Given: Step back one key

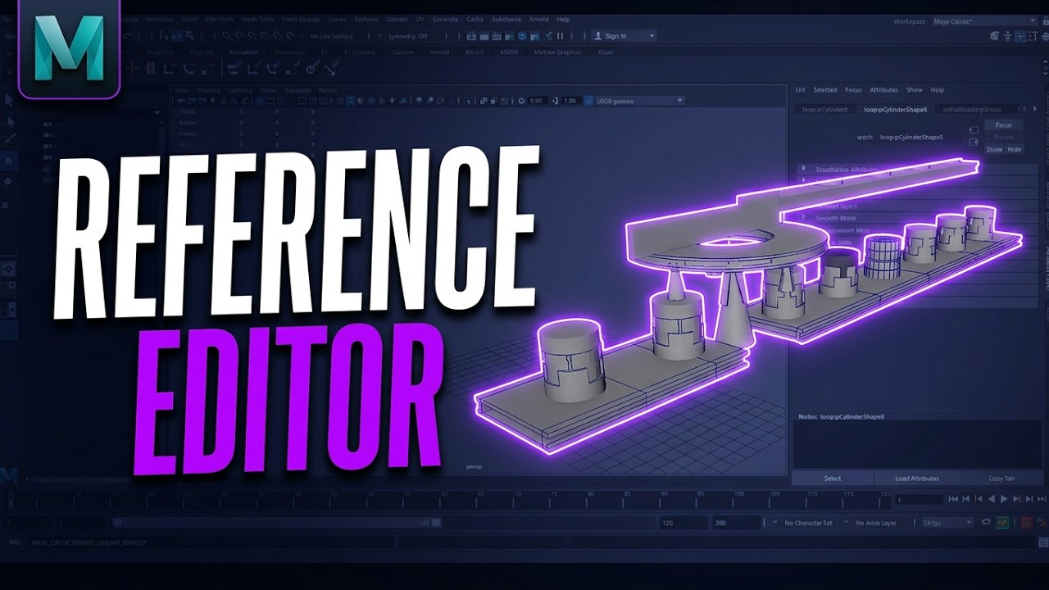Looking at the screenshot, I should 979,498.
